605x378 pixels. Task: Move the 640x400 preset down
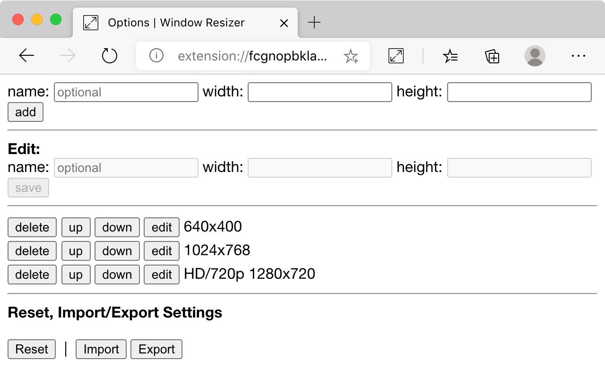117,227
